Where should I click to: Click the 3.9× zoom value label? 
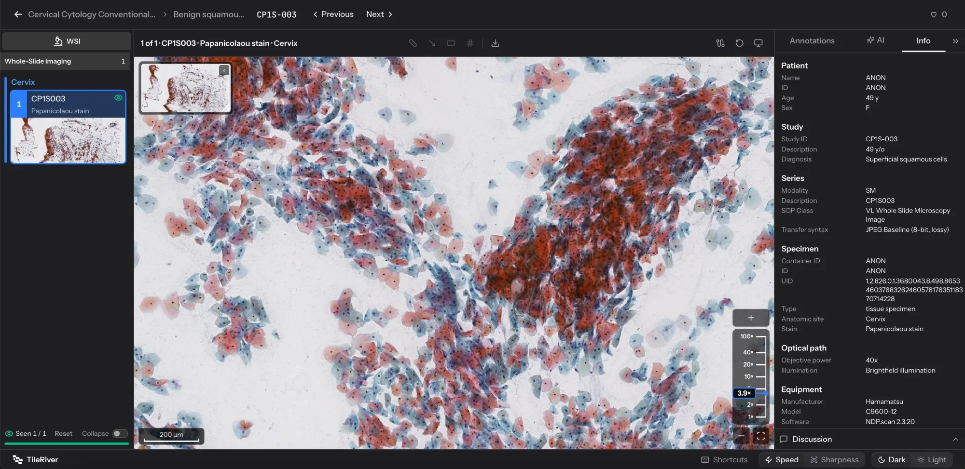[x=744, y=393]
